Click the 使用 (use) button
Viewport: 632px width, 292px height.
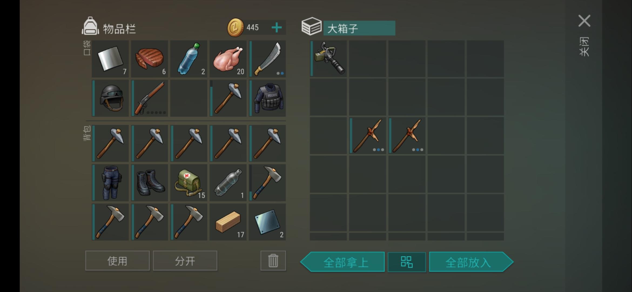pyautogui.click(x=117, y=261)
